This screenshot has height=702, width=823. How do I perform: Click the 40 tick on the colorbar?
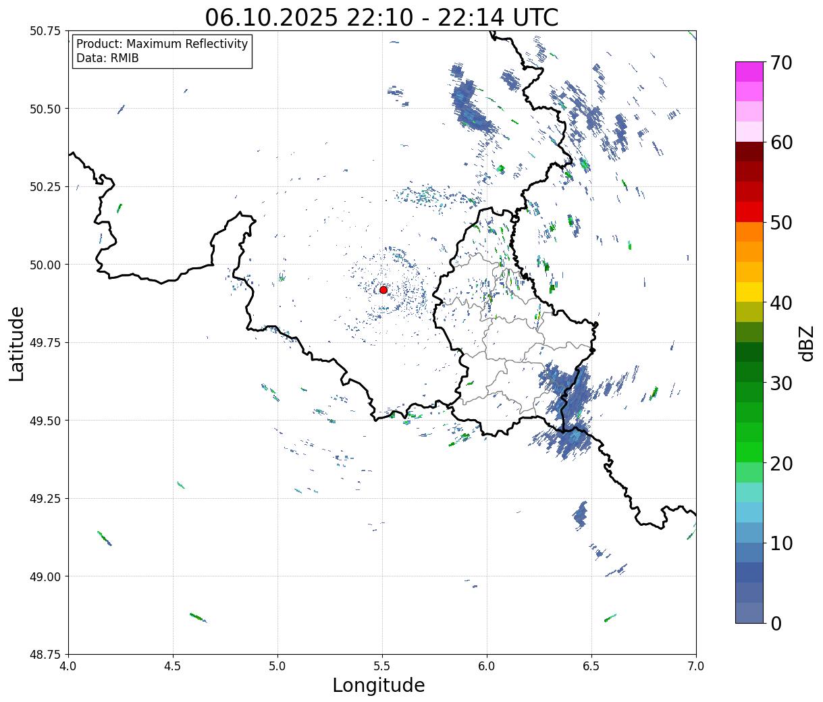coord(780,302)
